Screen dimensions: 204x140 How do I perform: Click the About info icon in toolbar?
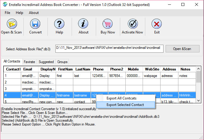(x=83, y=24)
